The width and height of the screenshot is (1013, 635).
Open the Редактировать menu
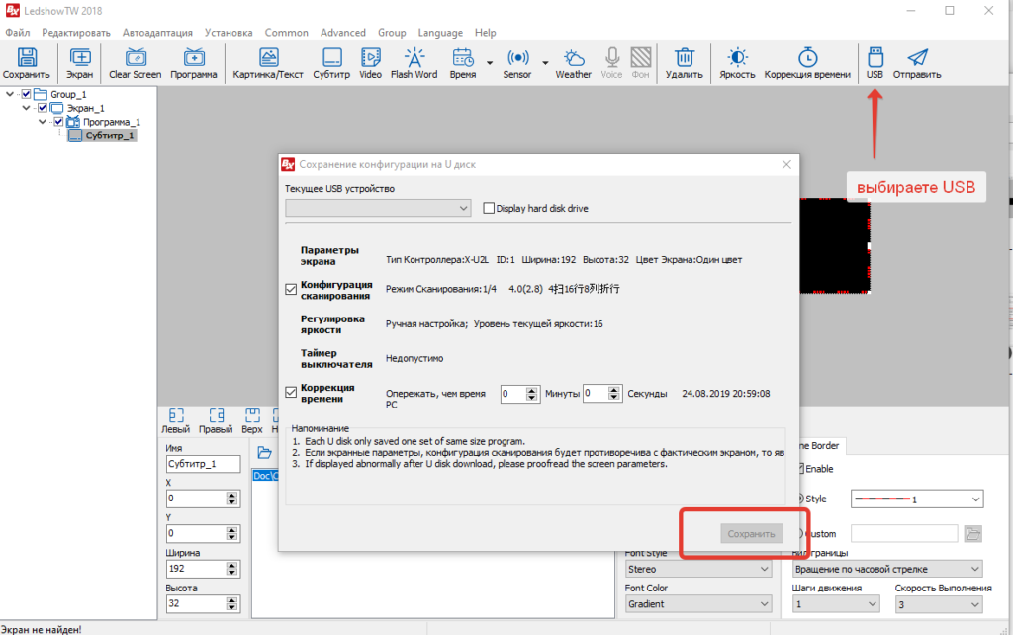[x=76, y=33]
